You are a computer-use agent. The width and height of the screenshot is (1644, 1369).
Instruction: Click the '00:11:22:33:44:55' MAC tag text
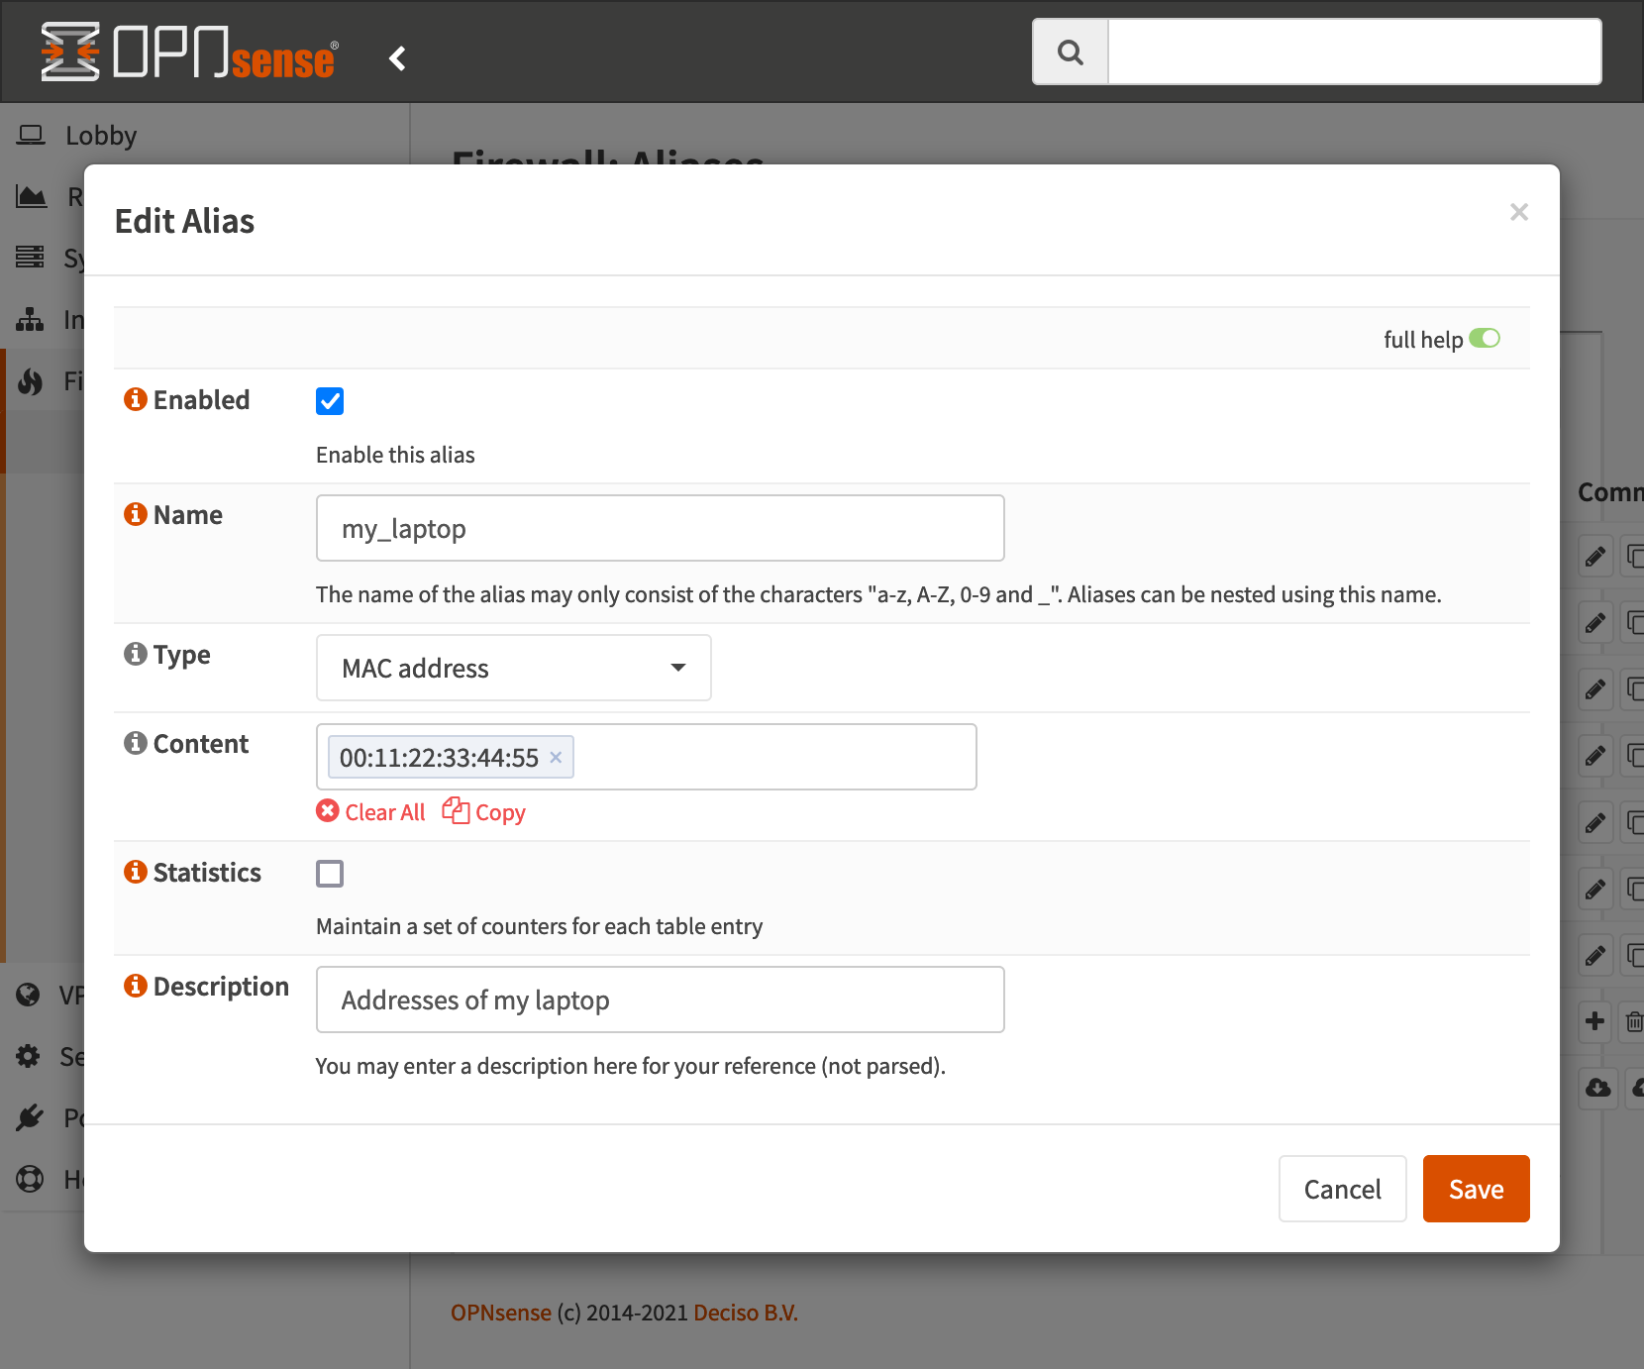coord(439,758)
